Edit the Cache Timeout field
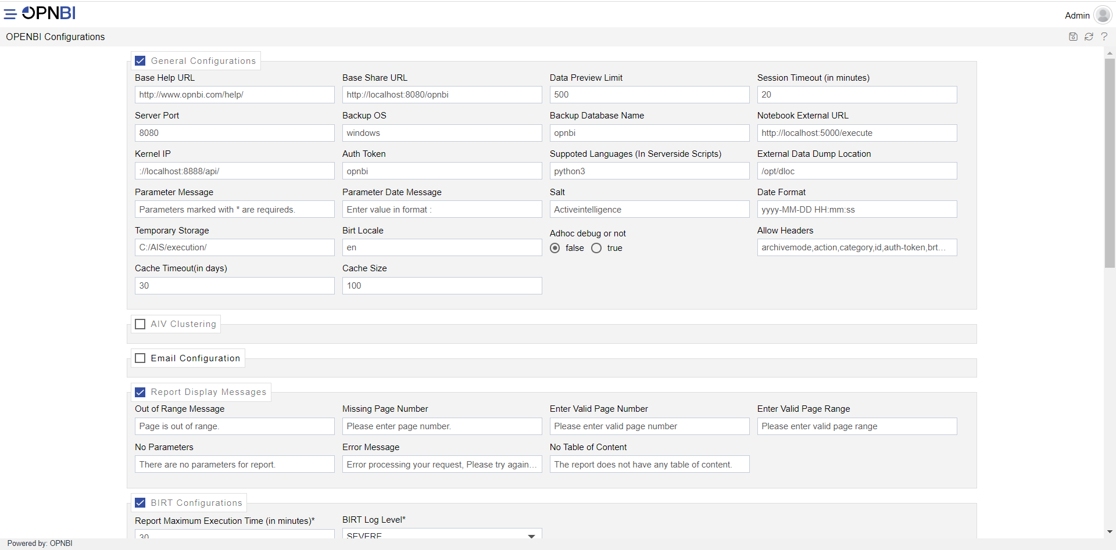Viewport: 1116px width, 550px height. pos(235,286)
